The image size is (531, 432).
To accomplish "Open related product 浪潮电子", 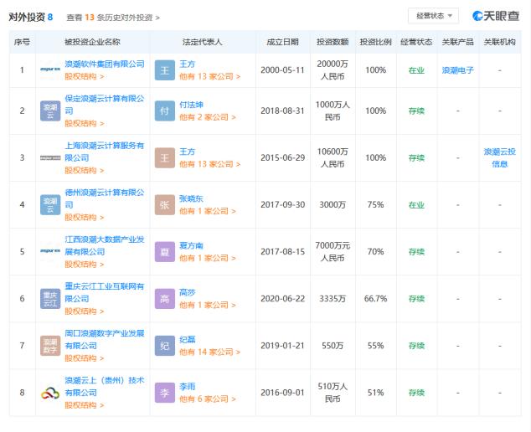I will pyautogui.click(x=458, y=70).
